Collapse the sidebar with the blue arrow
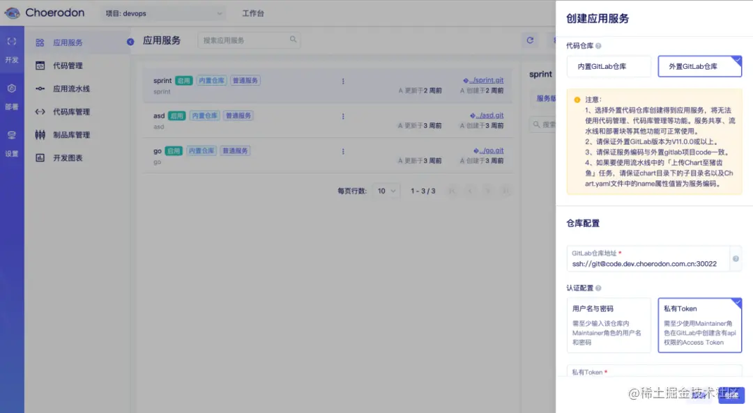The width and height of the screenshot is (753, 413). [130, 42]
